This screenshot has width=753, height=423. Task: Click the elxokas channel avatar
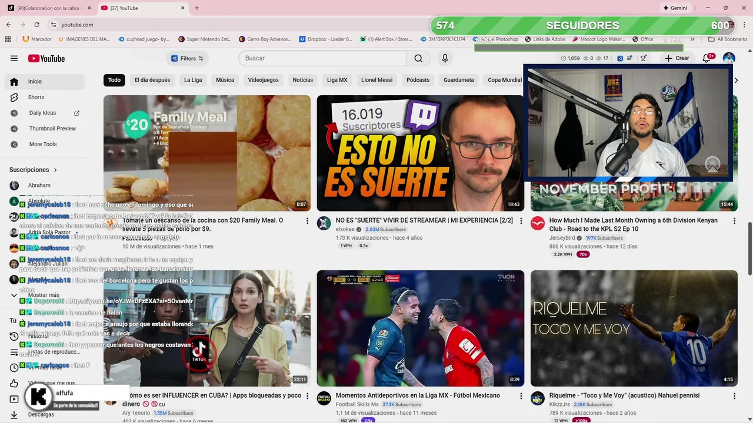[324, 223]
